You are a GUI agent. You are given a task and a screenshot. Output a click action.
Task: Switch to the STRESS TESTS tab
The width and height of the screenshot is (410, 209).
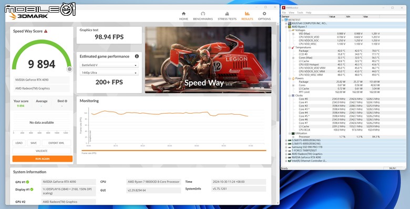pyautogui.click(x=227, y=16)
